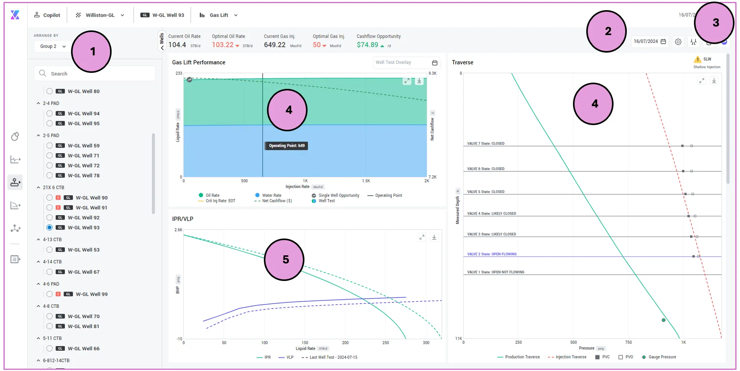Screen dimensions: 740x371
Task: Select the gas lift pump sidebar icon
Action: coord(15,182)
